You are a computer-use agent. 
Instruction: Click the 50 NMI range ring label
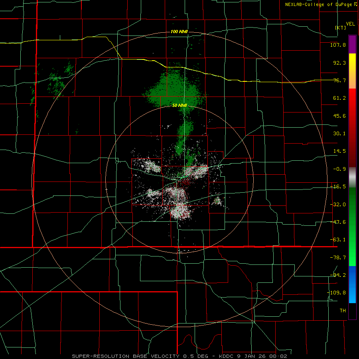point(179,105)
